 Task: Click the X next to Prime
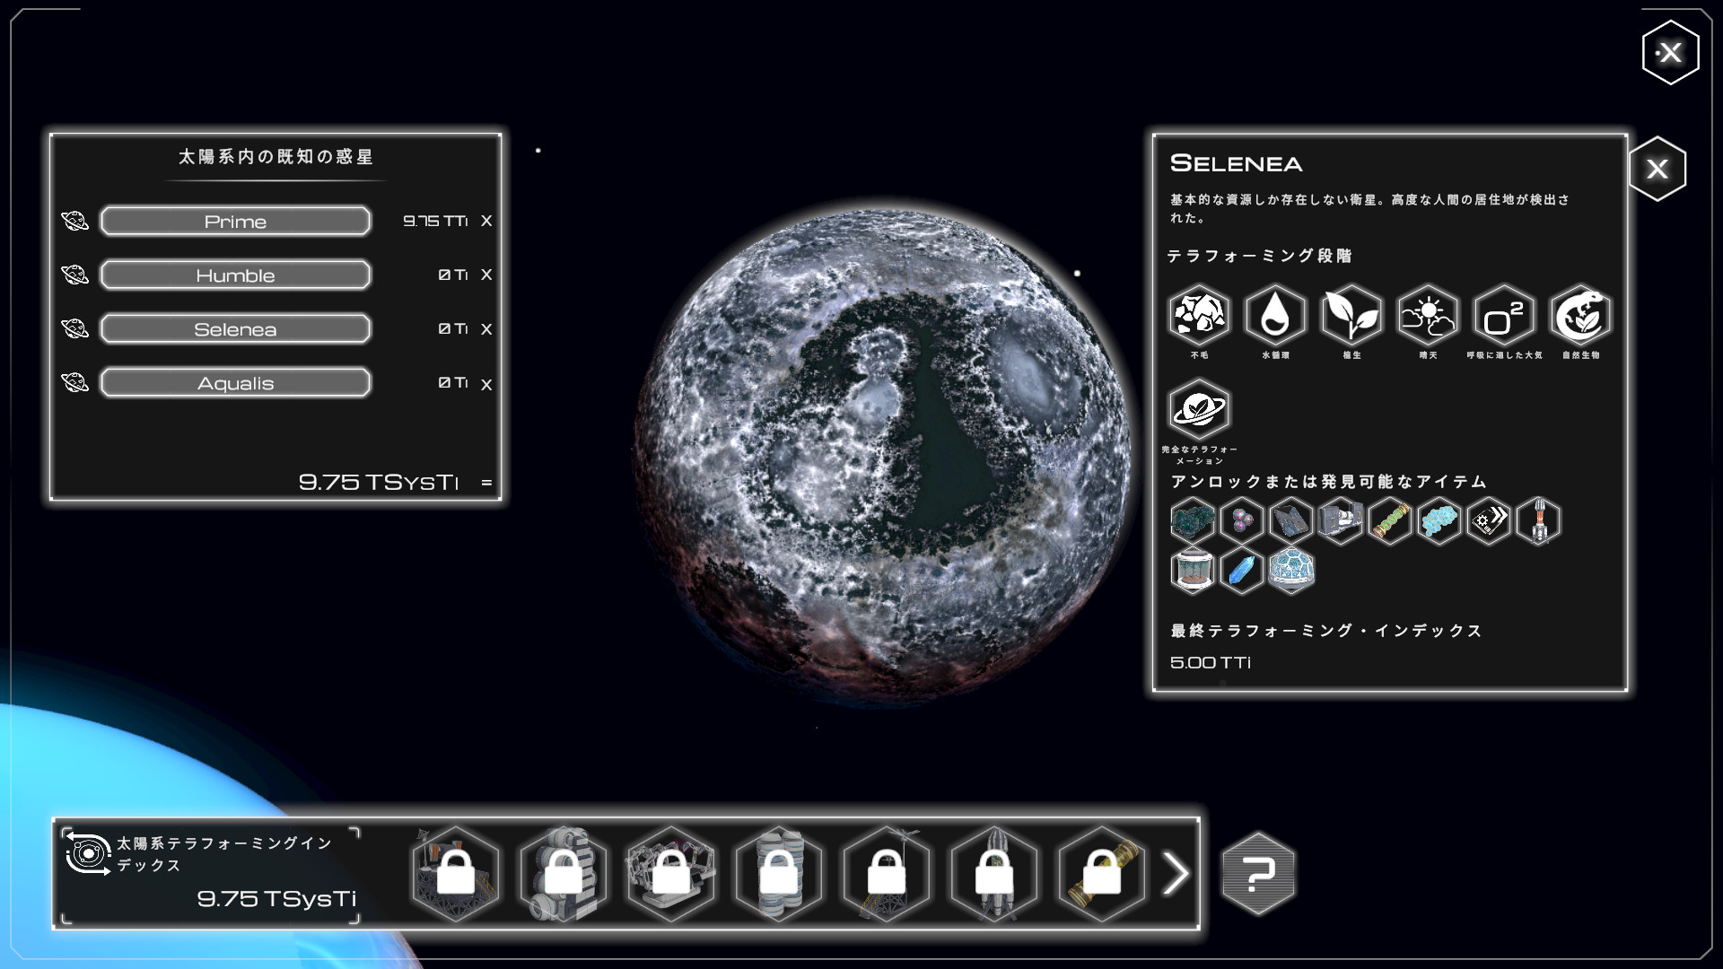486,221
